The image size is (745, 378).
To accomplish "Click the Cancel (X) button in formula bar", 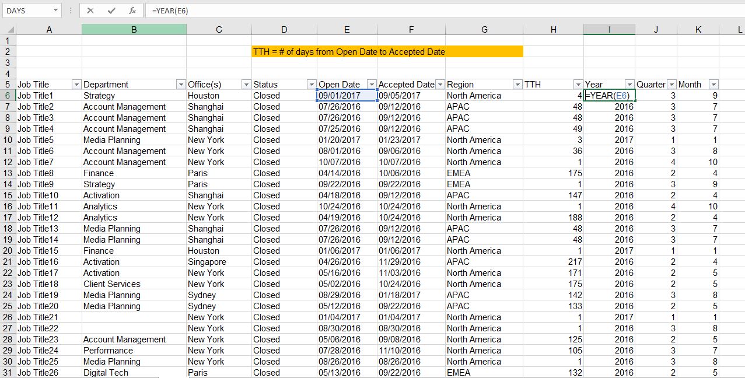I will tap(90, 10).
